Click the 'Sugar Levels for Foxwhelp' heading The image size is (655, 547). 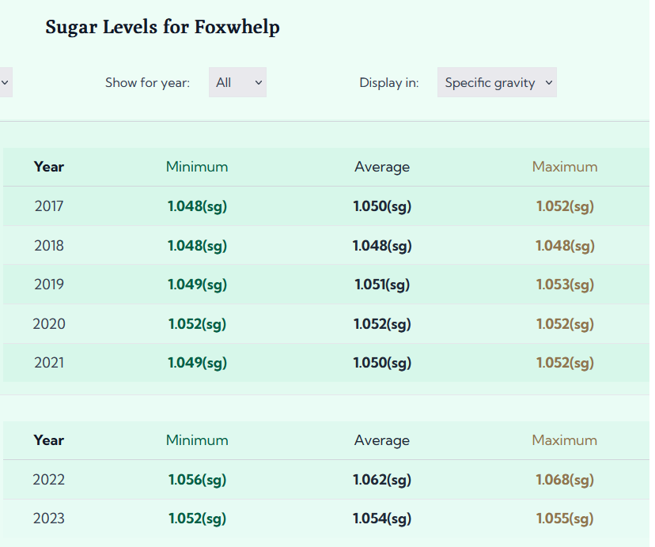point(162,27)
